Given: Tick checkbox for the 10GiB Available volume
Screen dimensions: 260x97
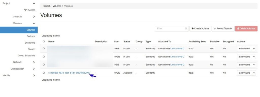Looking at the screenshot, I should [x=44, y=73].
